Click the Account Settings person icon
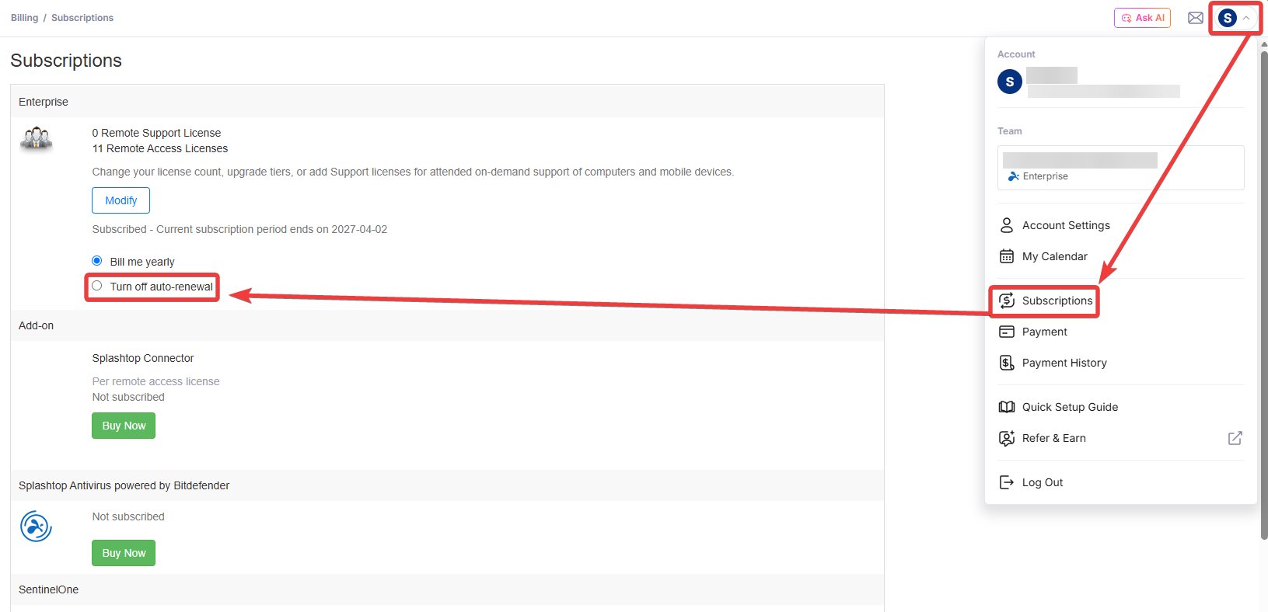Image resolution: width=1268 pixels, height=612 pixels. pos(1007,225)
